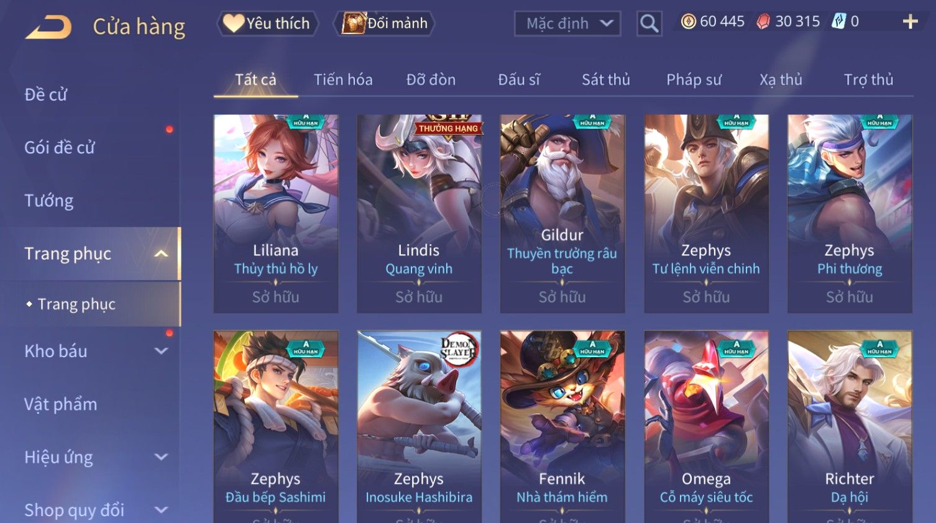Viewport: 936px width, 523px height.
Task: Collapse the Trang phục sidebar section
Action: pyautogui.click(x=161, y=253)
